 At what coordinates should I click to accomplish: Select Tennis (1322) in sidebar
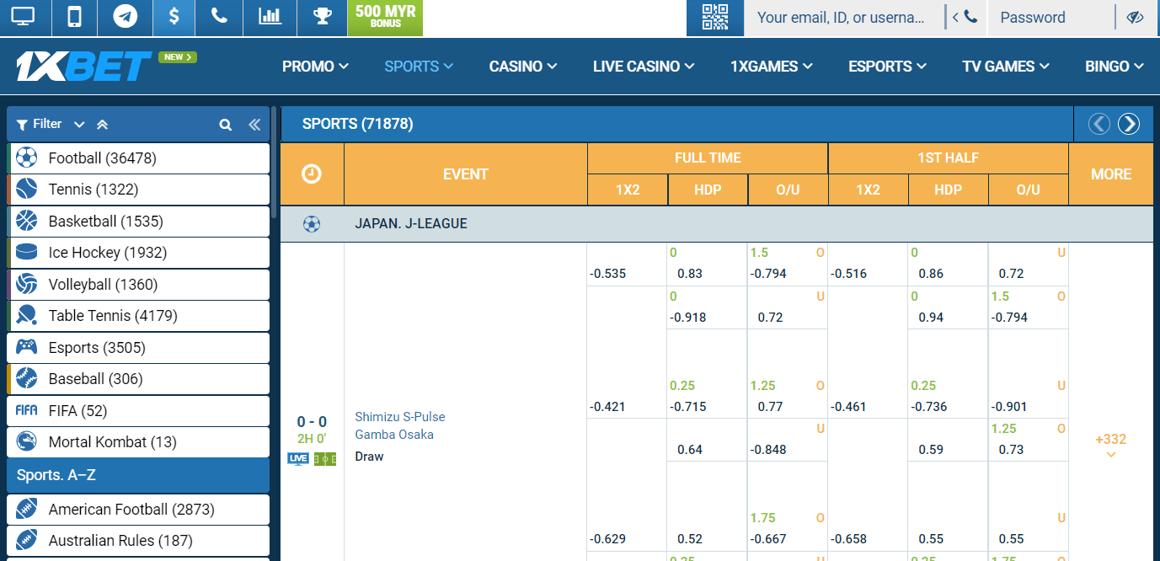pyautogui.click(x=138, y=190)
